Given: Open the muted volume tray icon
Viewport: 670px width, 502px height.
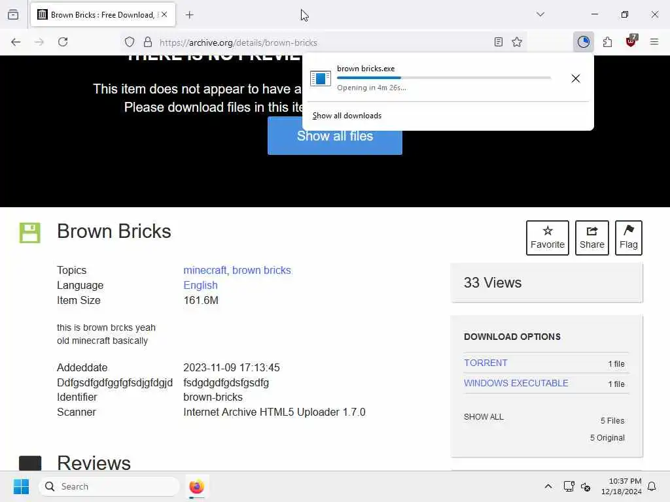Looking at the screenshot, I should coord(586,486).
